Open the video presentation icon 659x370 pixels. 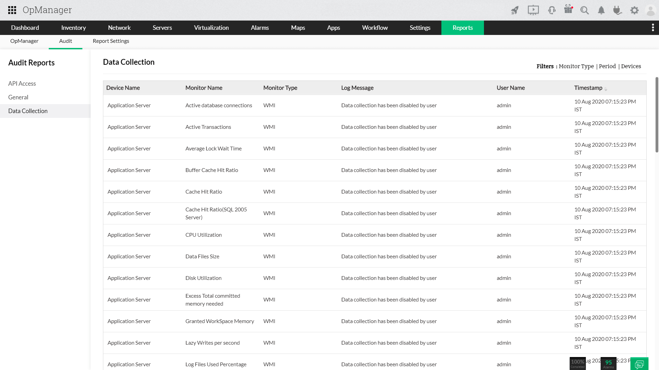click(533, 10)
